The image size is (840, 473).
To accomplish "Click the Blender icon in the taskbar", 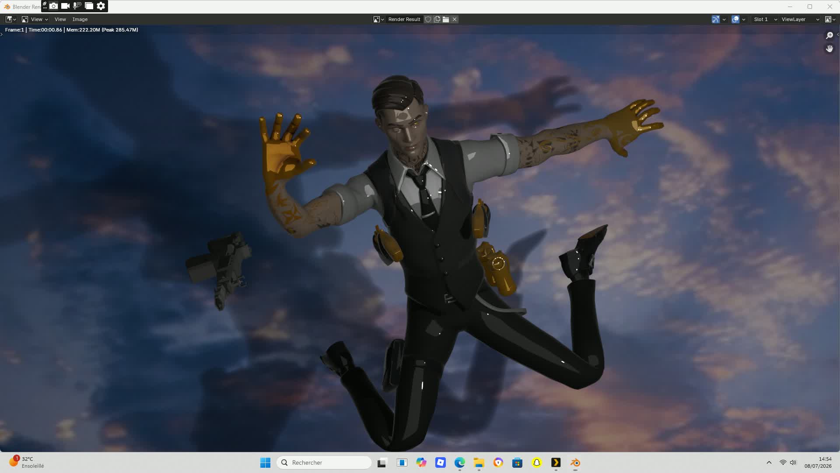I will pyautogui.click(x=575, y=462).
